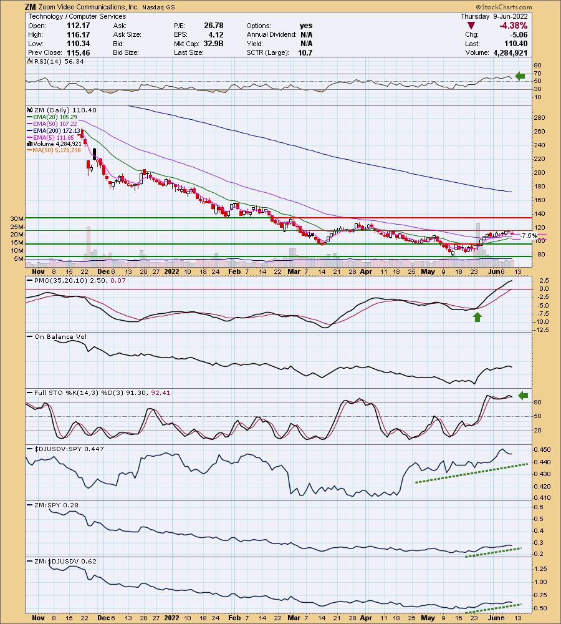Image resolution: width=561 pixels, height=624 pixels.
Task: Open the StockCharts.com copyright link
Action: coord(504,7)
